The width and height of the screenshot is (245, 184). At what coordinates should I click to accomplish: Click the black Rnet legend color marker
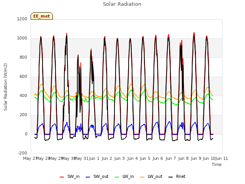[171, 177]
